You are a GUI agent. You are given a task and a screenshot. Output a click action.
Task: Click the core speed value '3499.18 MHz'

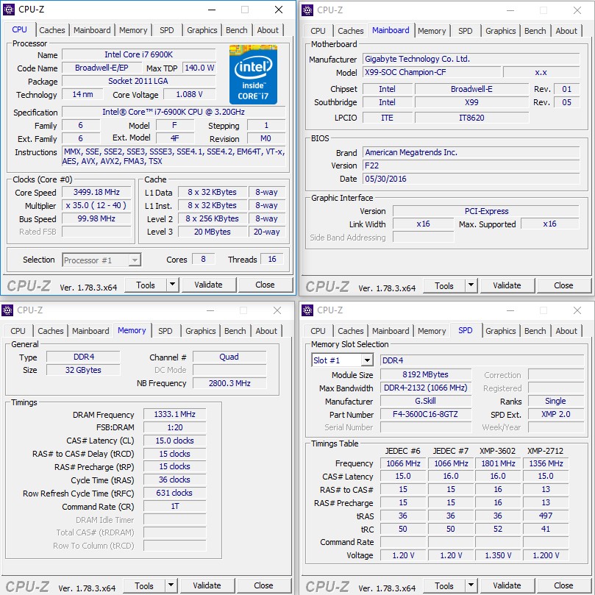point(97,193)
